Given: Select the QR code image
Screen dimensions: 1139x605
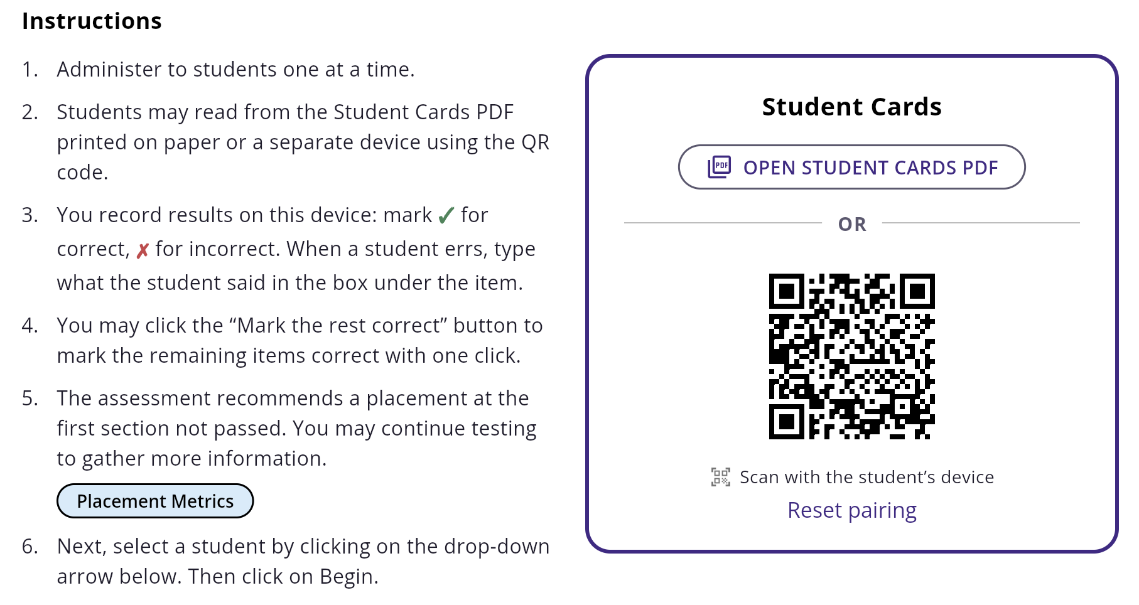Looking at the screenshot, I should [x=851, y=356].
